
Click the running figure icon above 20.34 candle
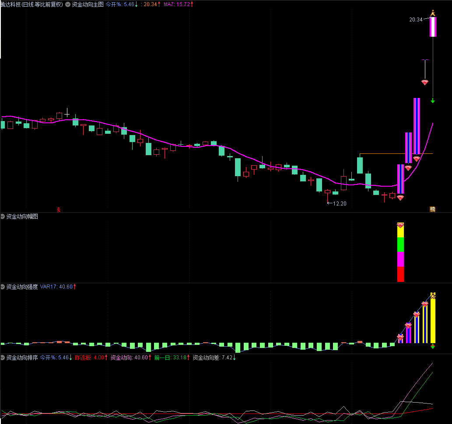433,14
